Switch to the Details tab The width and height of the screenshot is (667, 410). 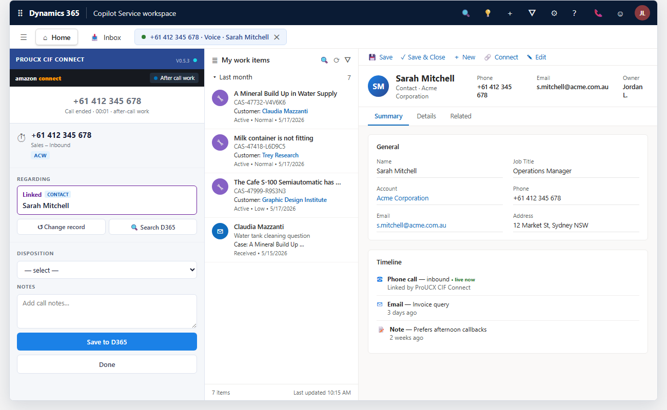coord(426,116)
